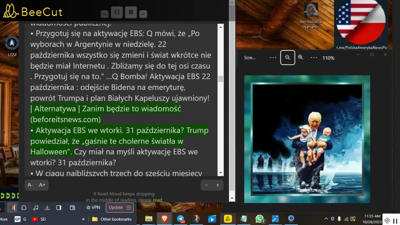This screenshot has height=225, width=400.
Task: Click the 'Scre...' title in Photos window
Action: tap(250, 58)
